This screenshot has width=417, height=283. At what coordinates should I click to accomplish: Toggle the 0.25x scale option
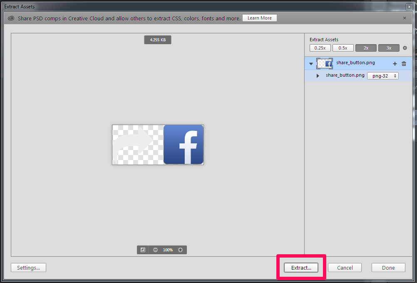point(320,48)
